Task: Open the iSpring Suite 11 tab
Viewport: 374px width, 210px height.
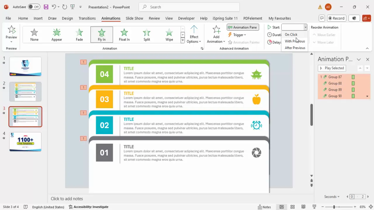Action: (225, 18)
